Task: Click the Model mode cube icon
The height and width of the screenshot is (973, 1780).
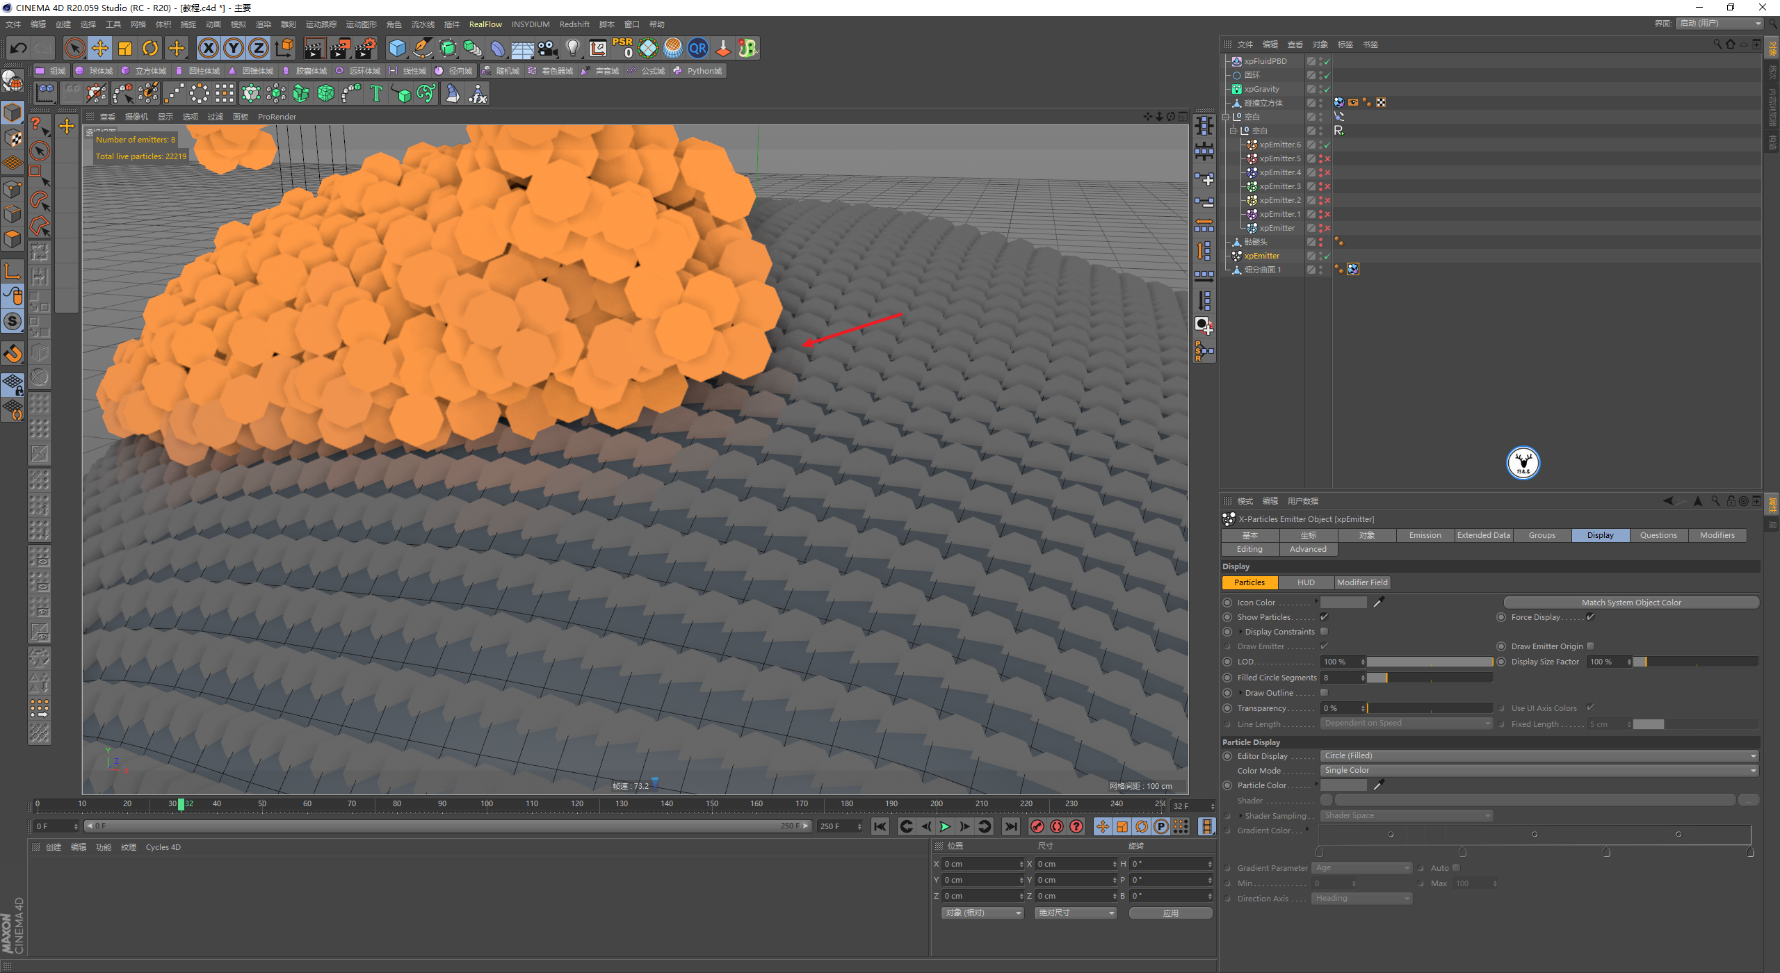Action: 13,112
